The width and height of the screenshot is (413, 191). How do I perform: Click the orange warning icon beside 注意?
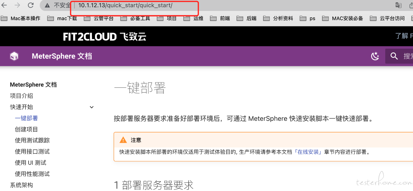point(123,140)
